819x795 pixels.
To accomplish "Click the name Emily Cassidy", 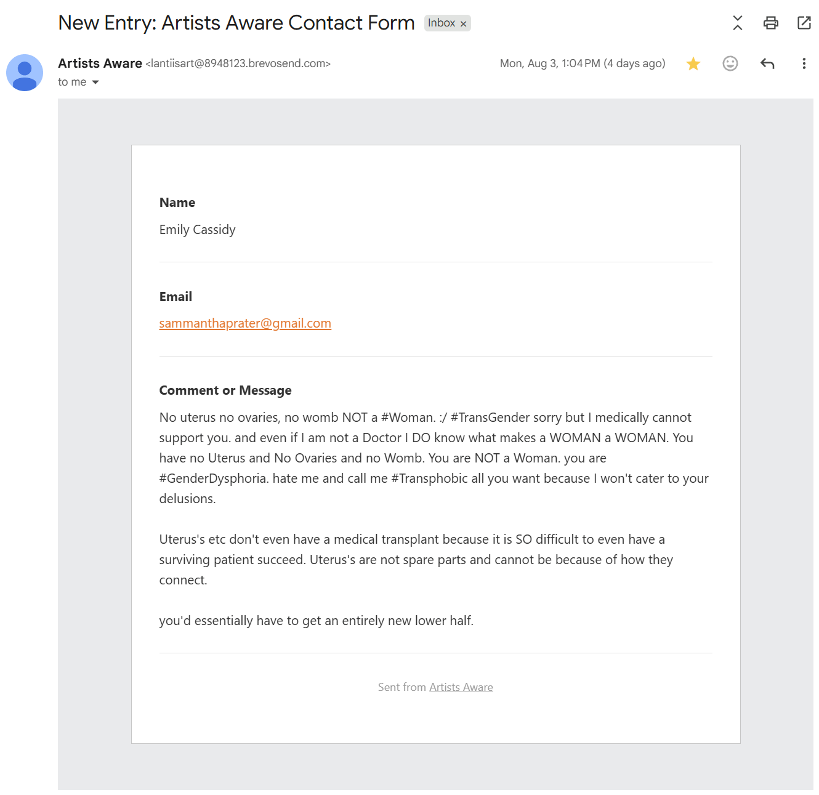I will click(x=197, y=230).
